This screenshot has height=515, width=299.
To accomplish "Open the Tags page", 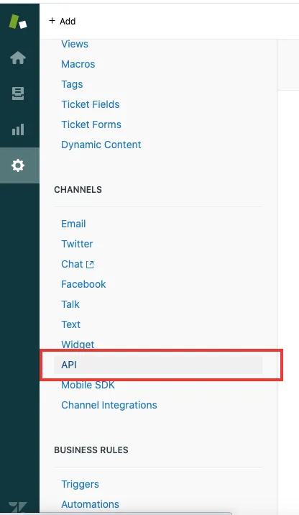I will 72,84.
